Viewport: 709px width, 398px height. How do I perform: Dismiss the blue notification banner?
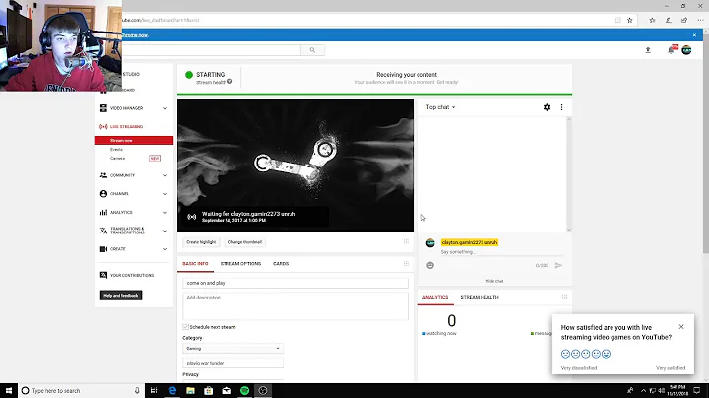pos(694,35)
